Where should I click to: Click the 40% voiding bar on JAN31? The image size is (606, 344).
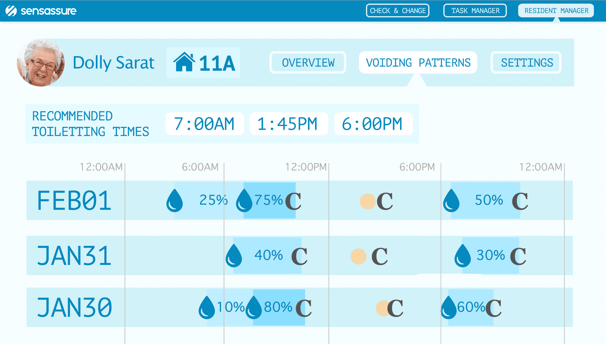pos(267,256)
